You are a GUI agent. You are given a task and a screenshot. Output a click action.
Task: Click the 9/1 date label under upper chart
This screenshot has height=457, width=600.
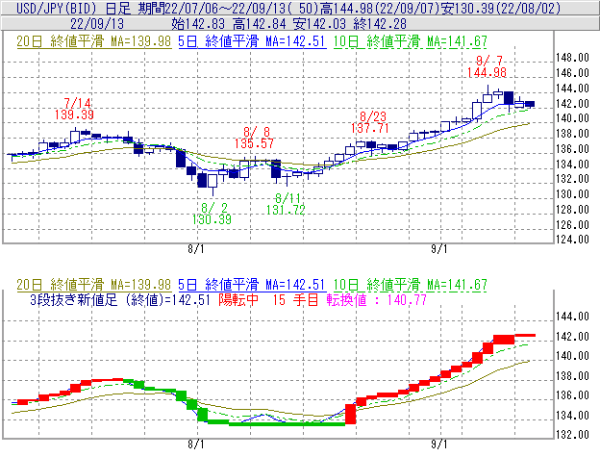pos(438,249)
